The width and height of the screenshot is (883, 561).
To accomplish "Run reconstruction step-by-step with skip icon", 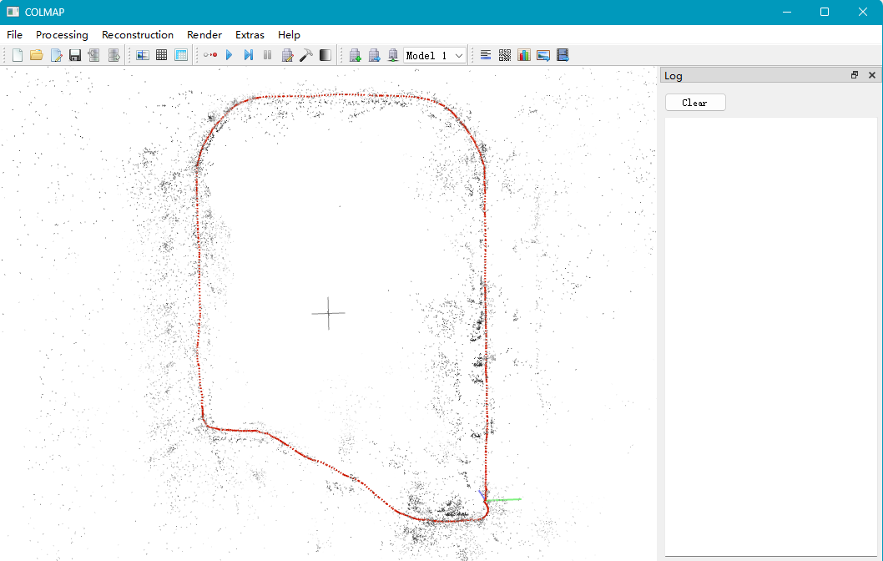I will 249,55.
